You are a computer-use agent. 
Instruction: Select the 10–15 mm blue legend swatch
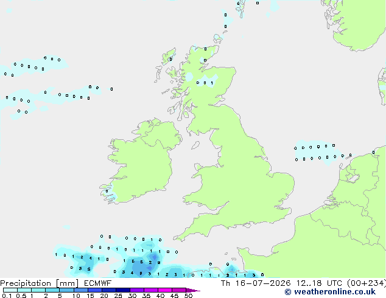[x=81, y=290]
